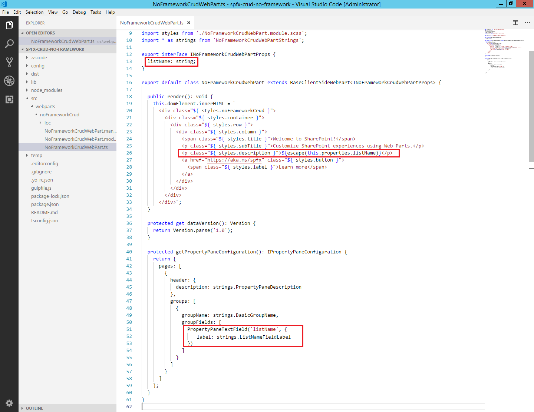Click the code minimap preview

point(504,50)
